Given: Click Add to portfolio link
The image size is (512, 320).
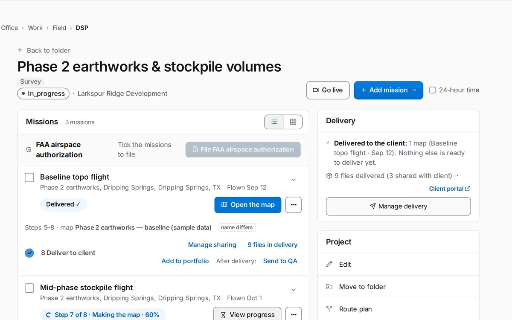Looking at the screenshot, I should tap(185, 261).
